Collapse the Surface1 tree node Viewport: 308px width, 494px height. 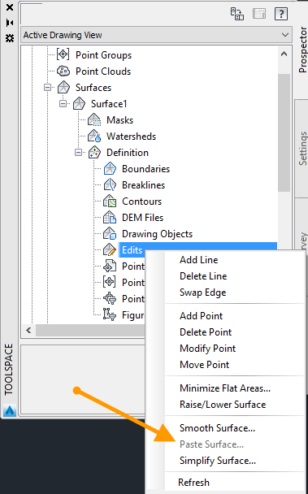click(63, 104)
